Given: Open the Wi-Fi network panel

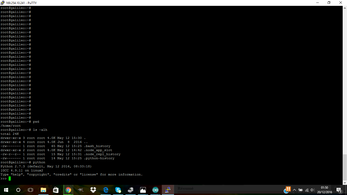Looking at the screenshot, I should (307, 190).
